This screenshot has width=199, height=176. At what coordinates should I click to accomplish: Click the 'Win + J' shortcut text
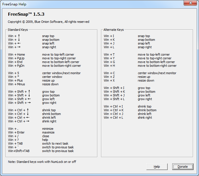[x=109, y=43]
